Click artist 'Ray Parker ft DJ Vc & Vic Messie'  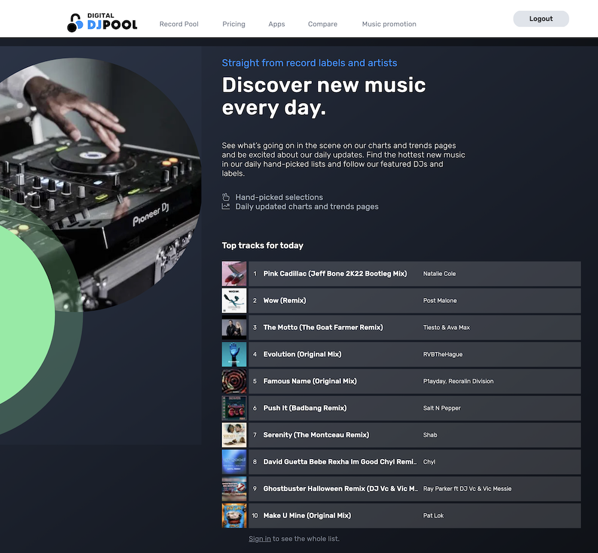tap(467, 488)
